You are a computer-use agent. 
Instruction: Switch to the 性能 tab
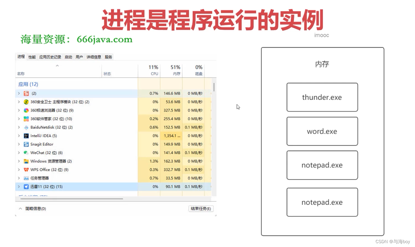point(32,57)
